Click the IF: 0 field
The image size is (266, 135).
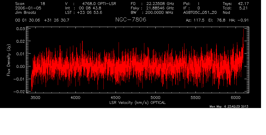click(192, 8)
